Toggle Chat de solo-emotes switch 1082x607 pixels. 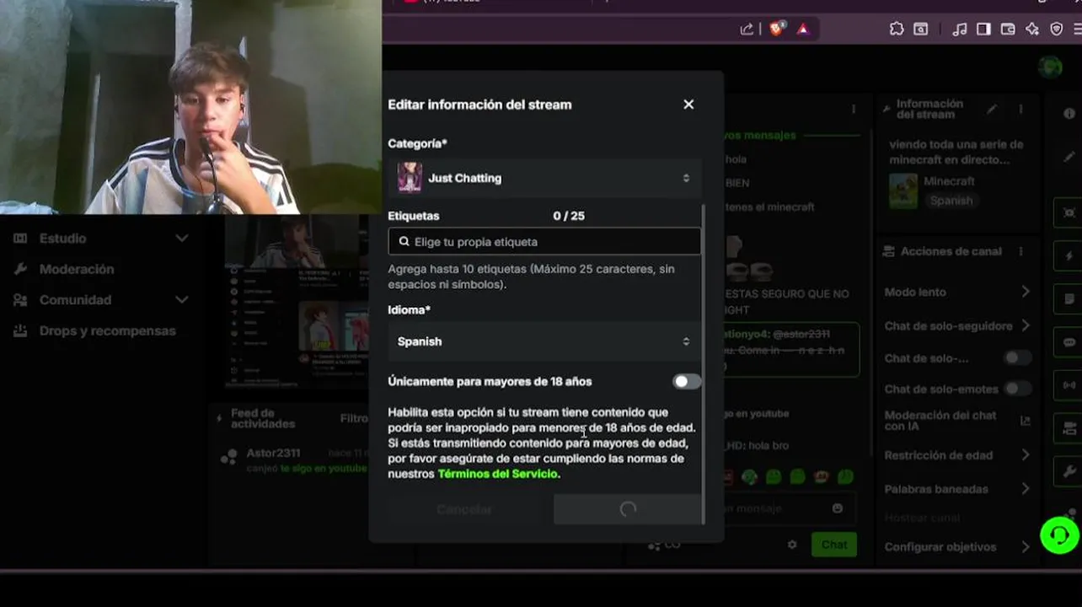(x=1017, y=389)
